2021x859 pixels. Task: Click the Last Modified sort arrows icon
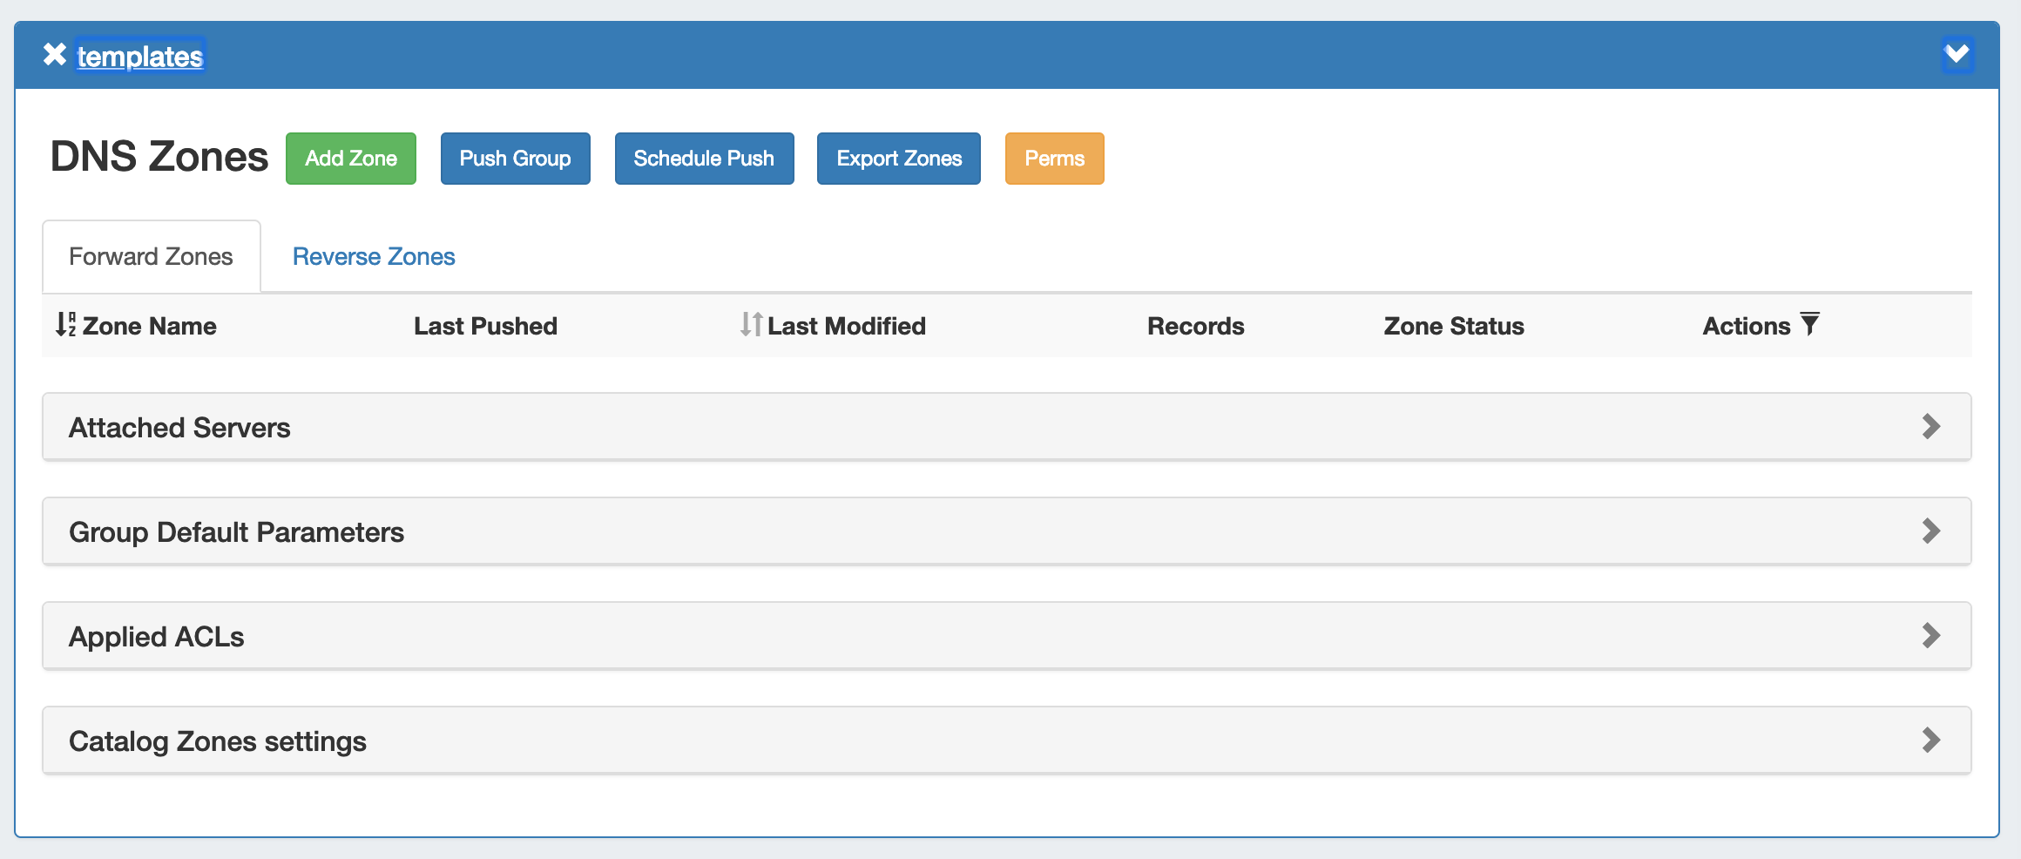tap(751, 325)
